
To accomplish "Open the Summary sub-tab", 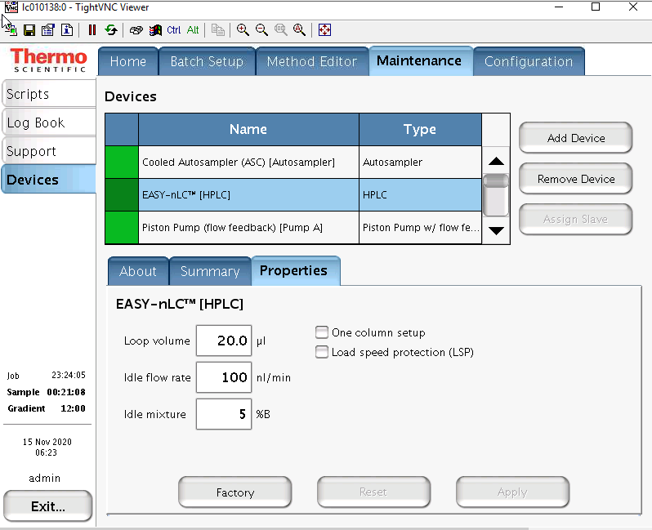I will click(x=210, y=271).
